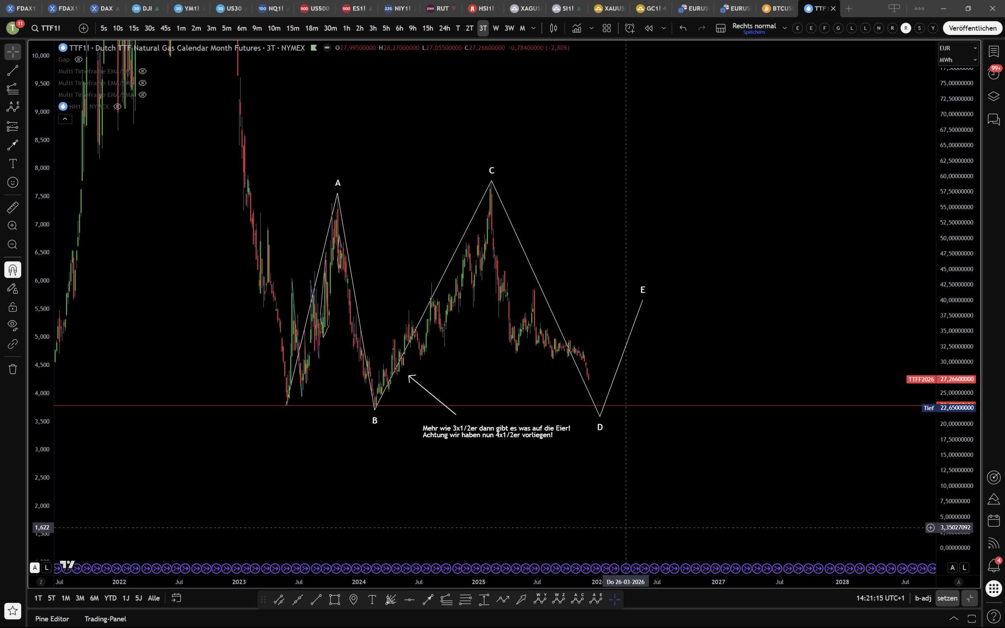Open the alerts alarm clock panel
The image size is (1005, 628).
pyautogui.click(x=993, y=74)
